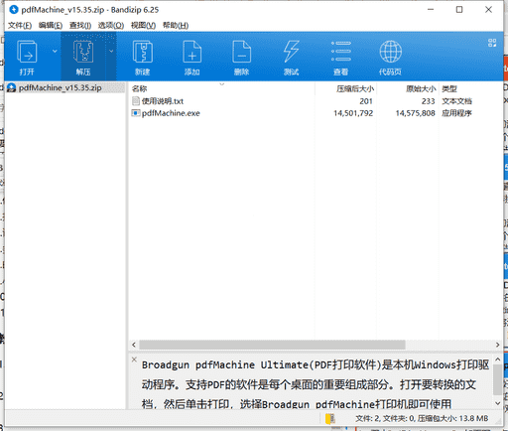Select pdfMachine_v15.35.zip in the tree panel
508x431 pixels.
click(x=61, y=87)
